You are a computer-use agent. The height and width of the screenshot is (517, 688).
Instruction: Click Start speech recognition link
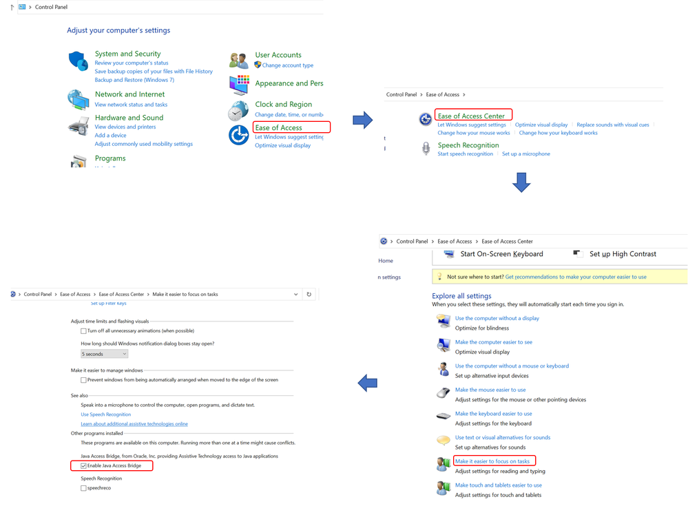(465, 154)
